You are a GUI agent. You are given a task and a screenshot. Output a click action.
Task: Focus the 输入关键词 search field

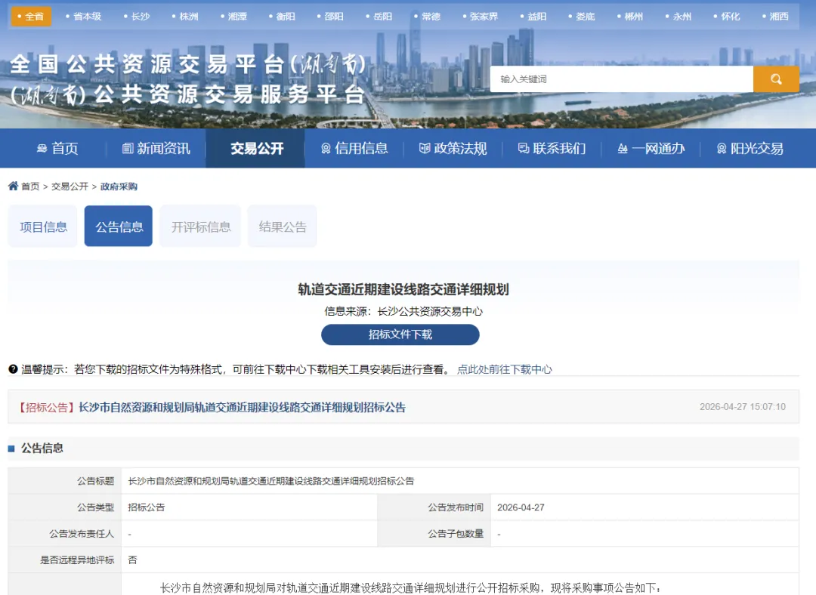621,79
